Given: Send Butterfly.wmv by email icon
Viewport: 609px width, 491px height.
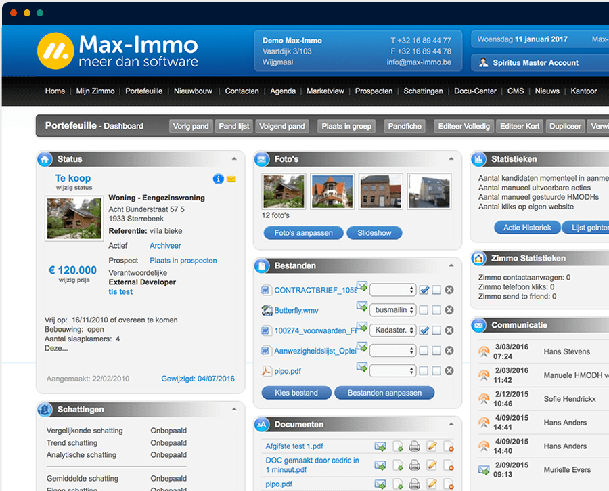Looking at the screenshot, I should click(x=362, y=306).
